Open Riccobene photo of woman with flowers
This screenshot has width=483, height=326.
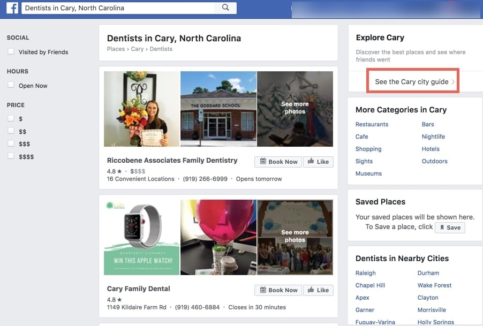point(142,109)
